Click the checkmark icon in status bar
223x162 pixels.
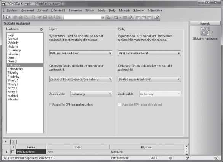216,158
